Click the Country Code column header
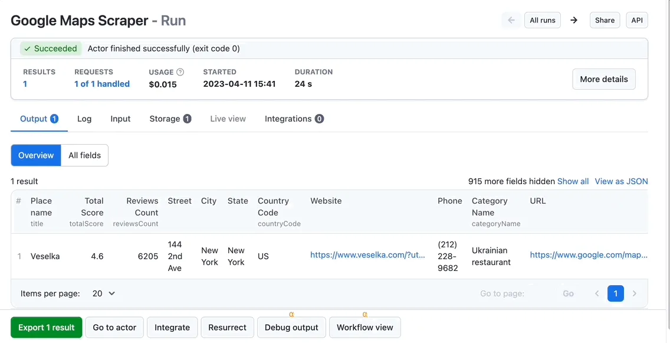 pyautogui.click(x=279, y=212)
